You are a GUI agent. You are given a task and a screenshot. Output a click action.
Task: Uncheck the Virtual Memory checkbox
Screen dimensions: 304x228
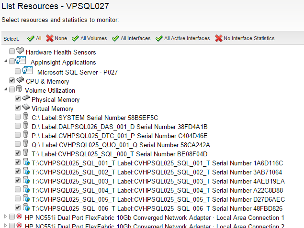18,108
